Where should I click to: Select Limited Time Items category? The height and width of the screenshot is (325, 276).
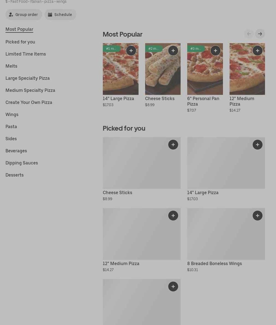pyautogui.click(x=26, y=54)
